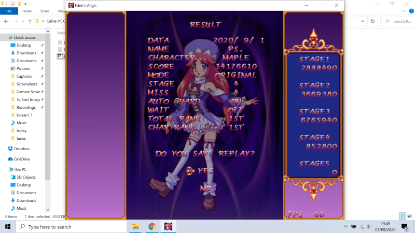Open volume control in tray

pyautogui.click(x=369, y=227)
